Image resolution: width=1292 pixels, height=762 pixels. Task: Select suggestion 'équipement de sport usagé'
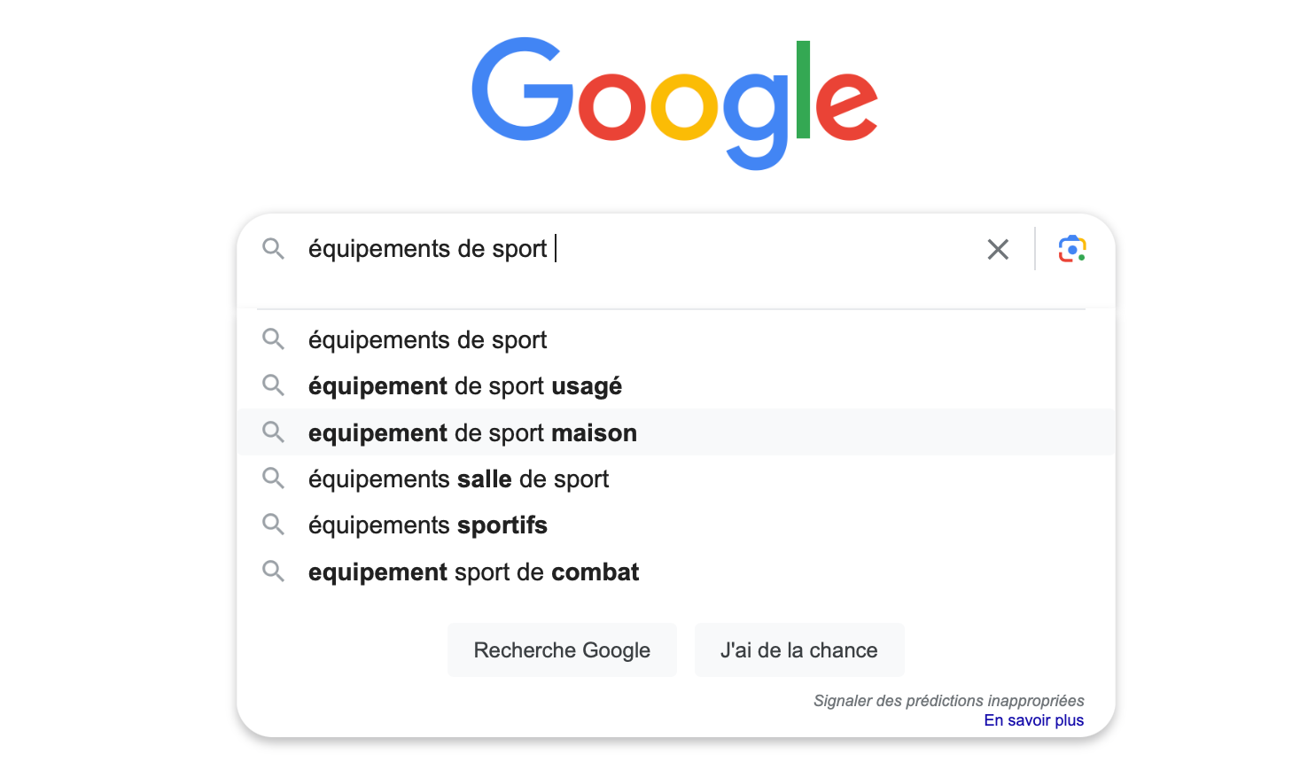coord(675,386)
